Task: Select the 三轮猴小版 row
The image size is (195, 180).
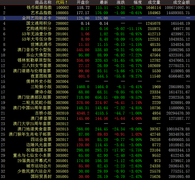Action: [97, 87]
